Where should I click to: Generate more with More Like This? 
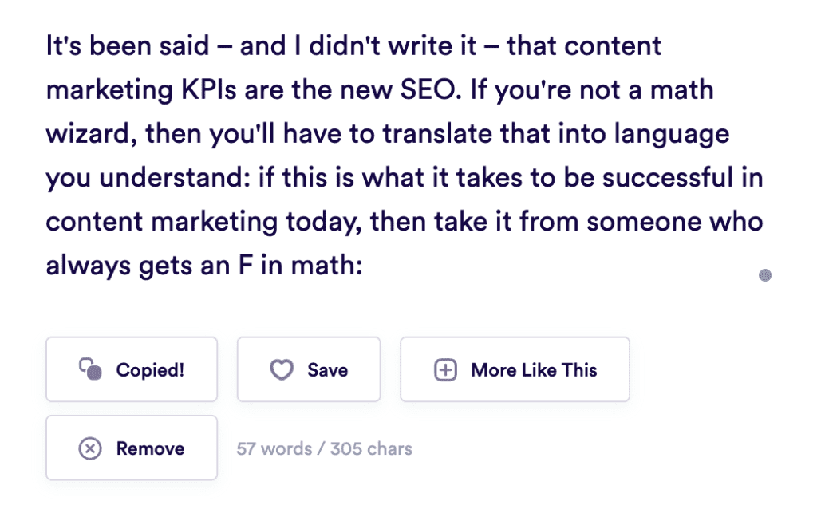(515, 369)
